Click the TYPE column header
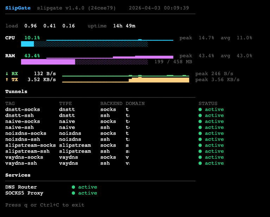The height and width of the screenshot is (217, 270). [65, 104]
